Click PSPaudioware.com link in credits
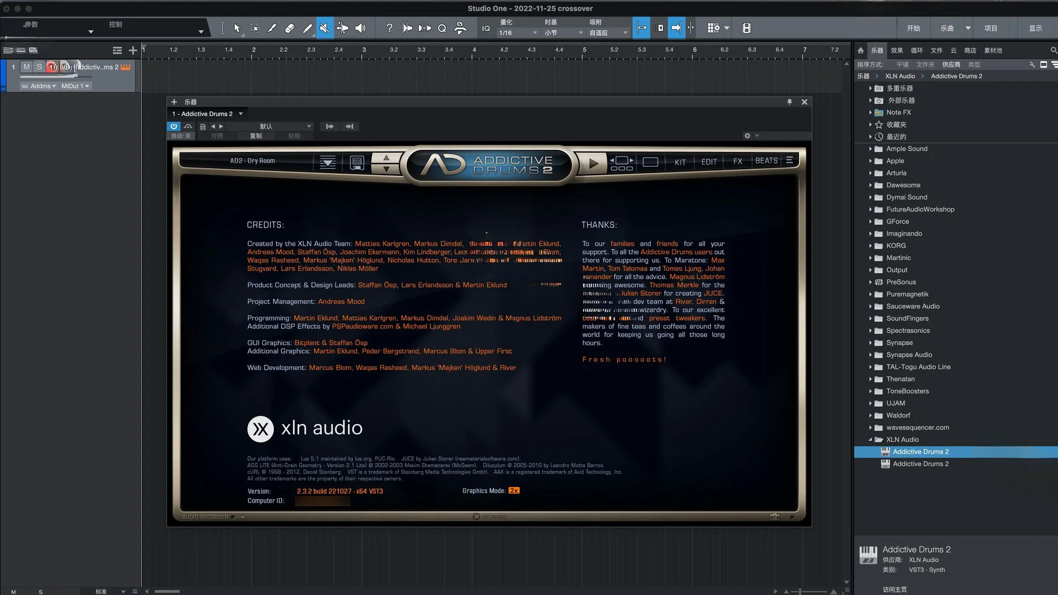This screenshot has height=595, width=1058. 362,327
